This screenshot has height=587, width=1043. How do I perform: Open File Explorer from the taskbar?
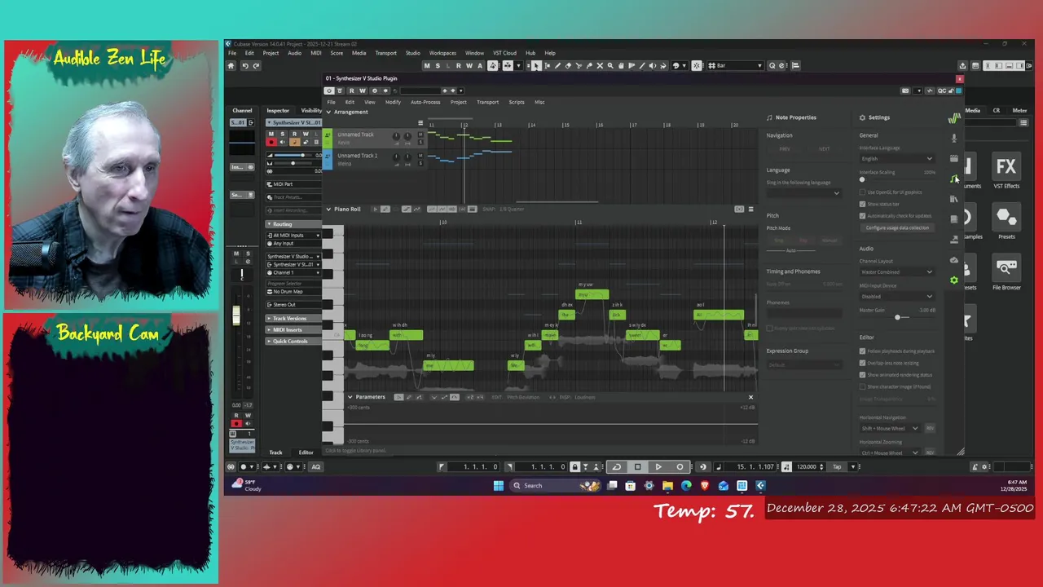(x=667, y=486)
